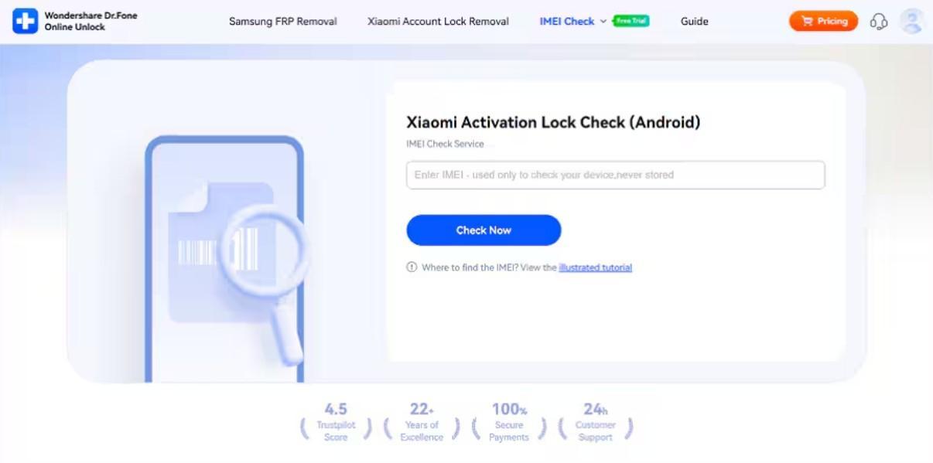Click the magnifying glass barcode illustration
This screenshot has width=933, height=463.
tap(263, 278)
